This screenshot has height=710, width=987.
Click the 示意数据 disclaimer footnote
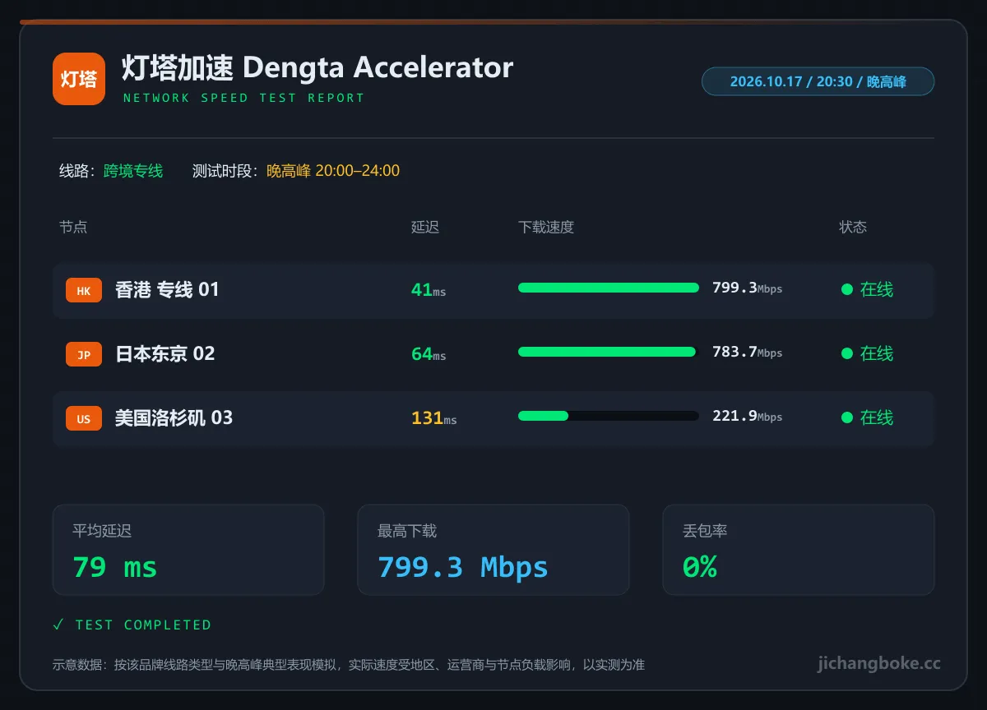(349, 665)
